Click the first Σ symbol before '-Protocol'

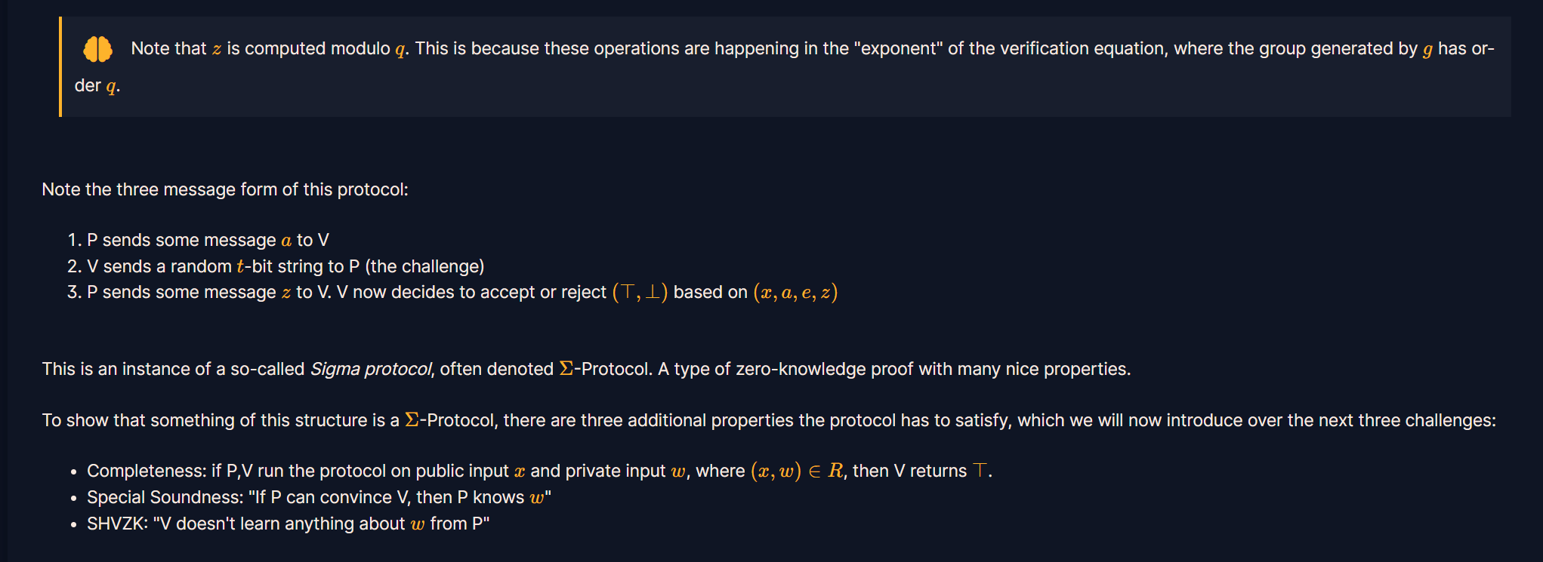click(x=566, y=369)
